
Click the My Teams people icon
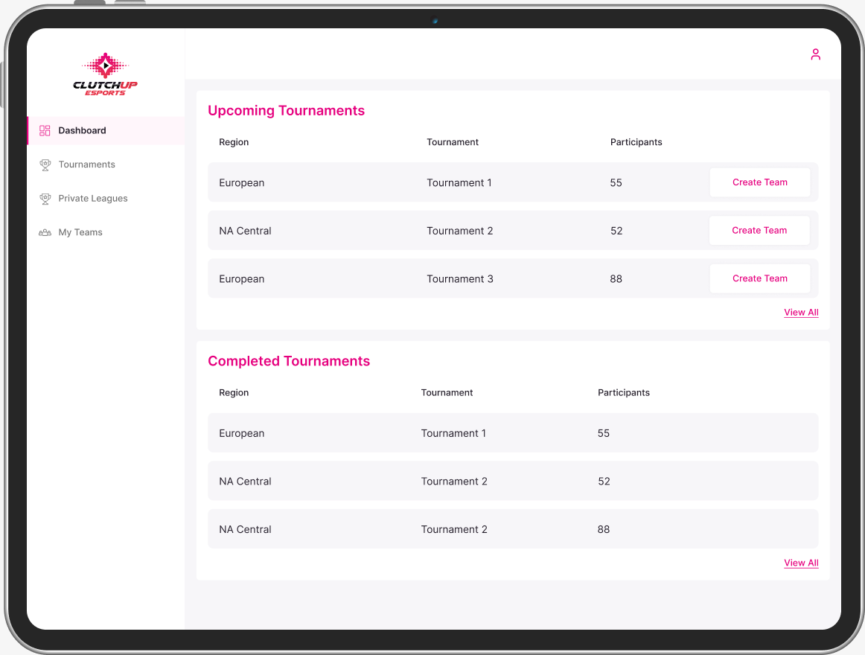(x=45, y=232)
